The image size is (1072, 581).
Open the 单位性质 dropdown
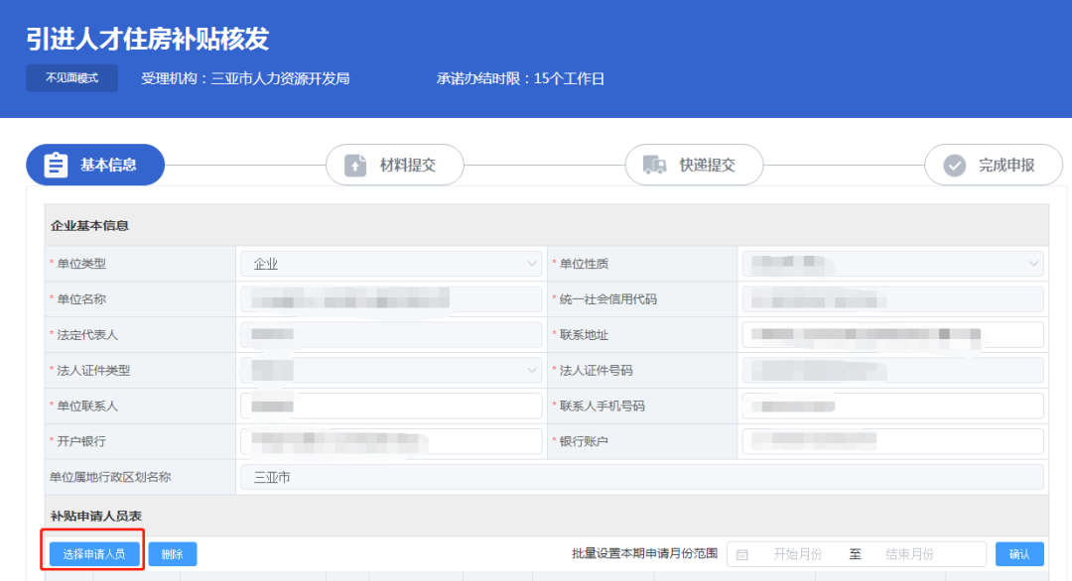(x=1030, y=263)
